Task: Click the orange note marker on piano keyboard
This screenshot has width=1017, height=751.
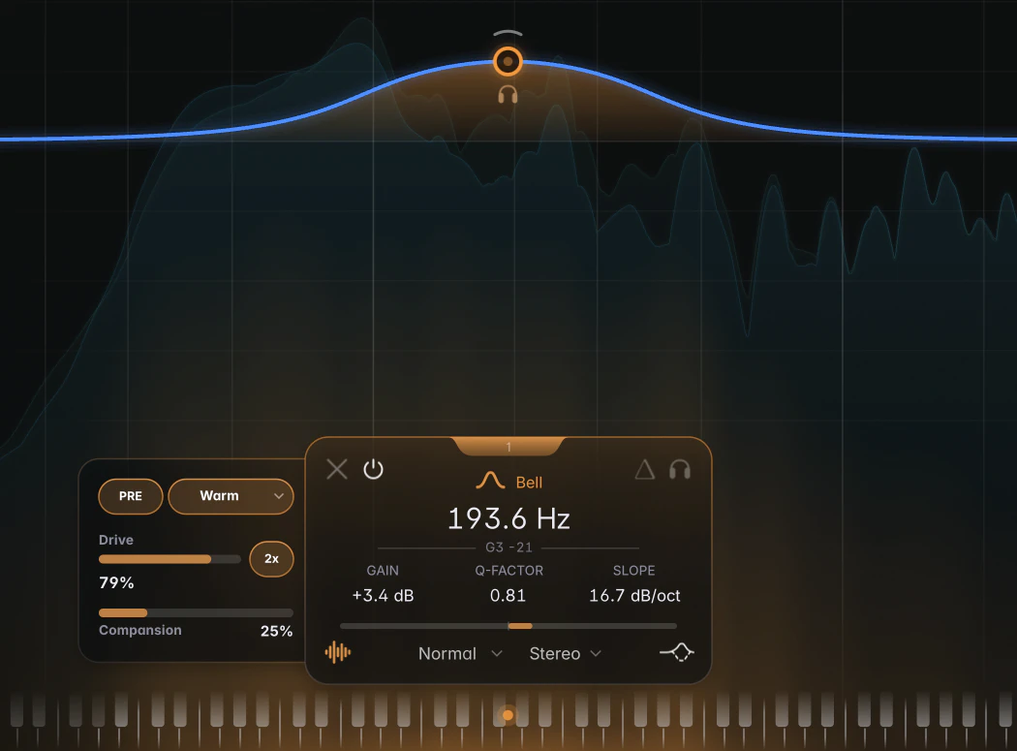Action: point(508,715)
